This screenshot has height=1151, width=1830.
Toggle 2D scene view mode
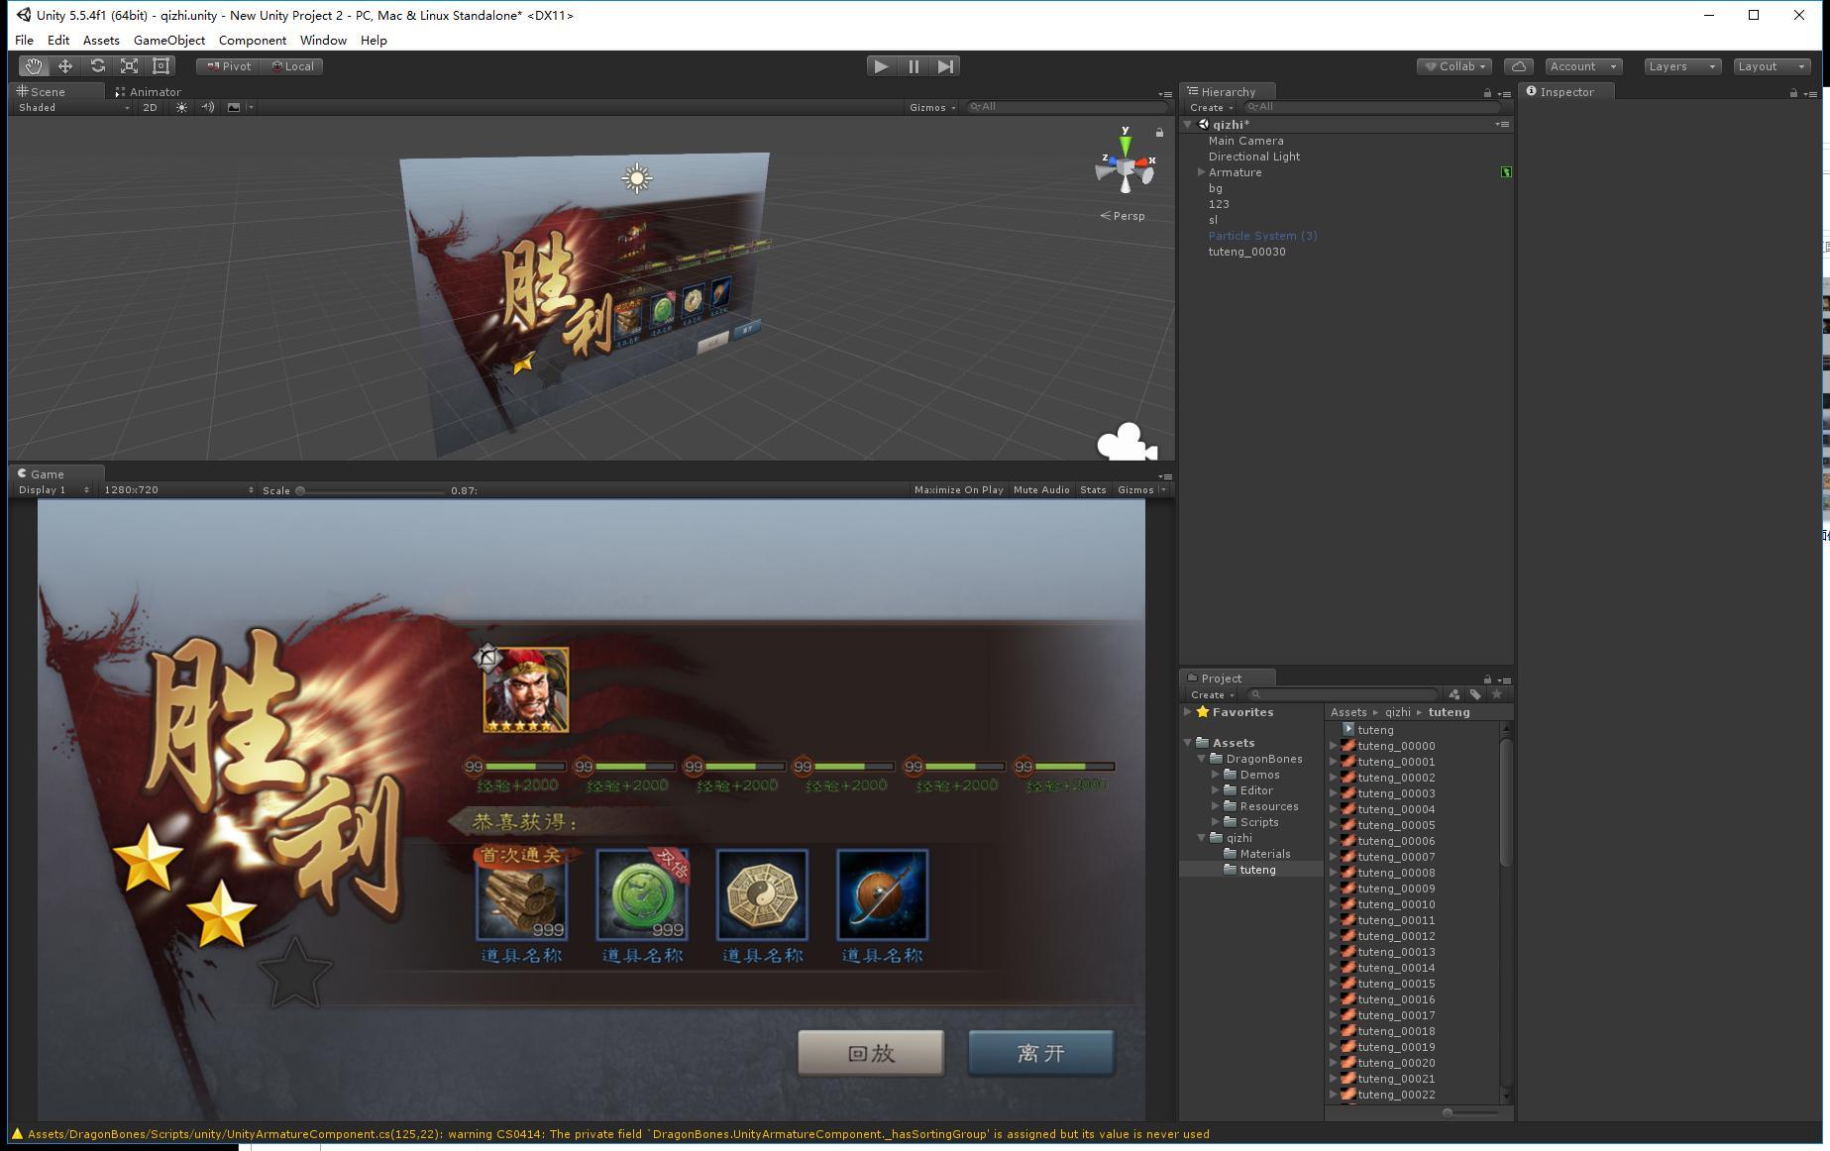(150, 107)
